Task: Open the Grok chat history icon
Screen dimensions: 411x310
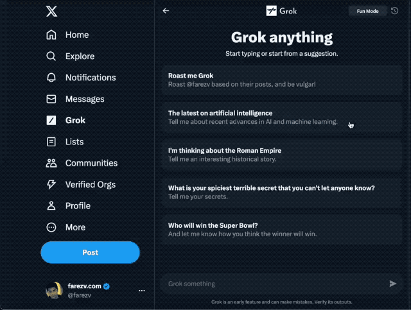Action: tap(394, 11)
